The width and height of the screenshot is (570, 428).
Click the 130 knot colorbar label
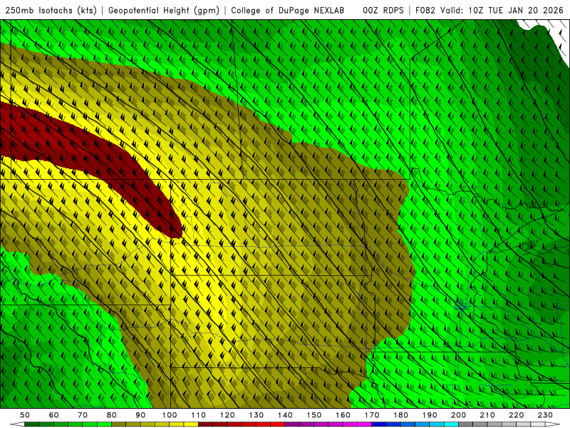256,415
